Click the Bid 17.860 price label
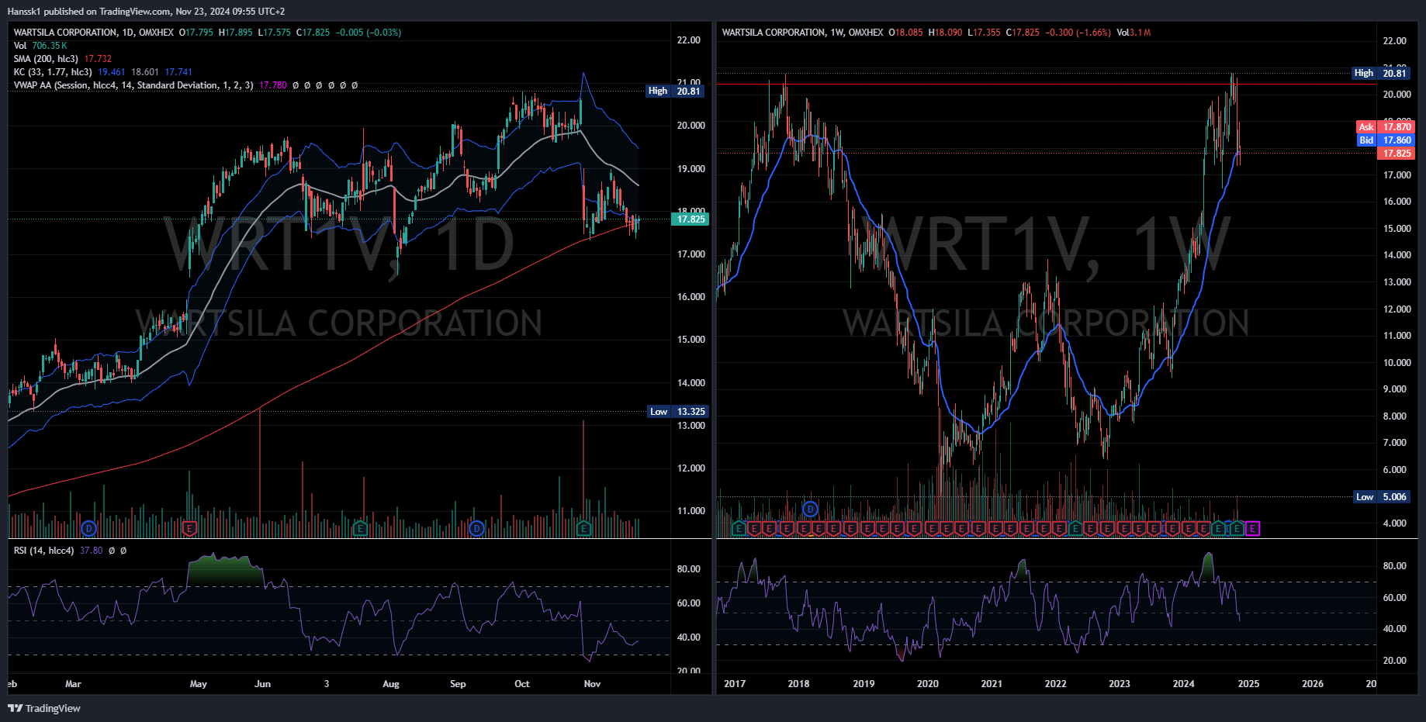 click(1386, 140)
